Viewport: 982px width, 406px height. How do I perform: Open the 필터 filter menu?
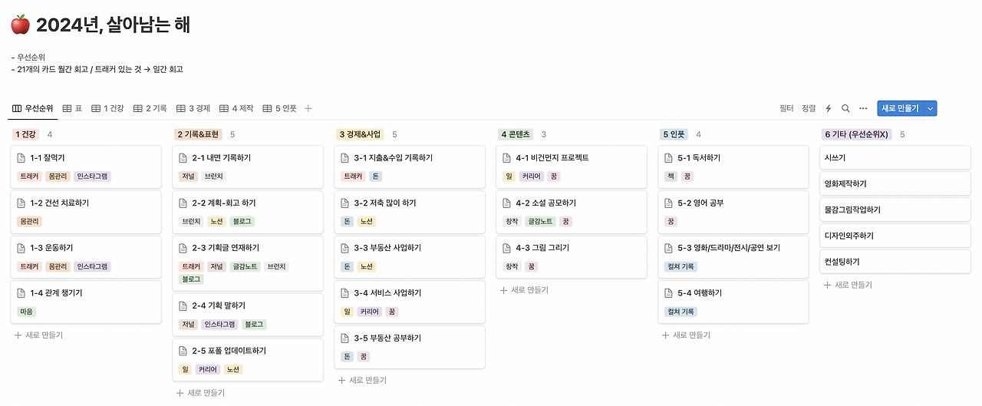point(786,109)
